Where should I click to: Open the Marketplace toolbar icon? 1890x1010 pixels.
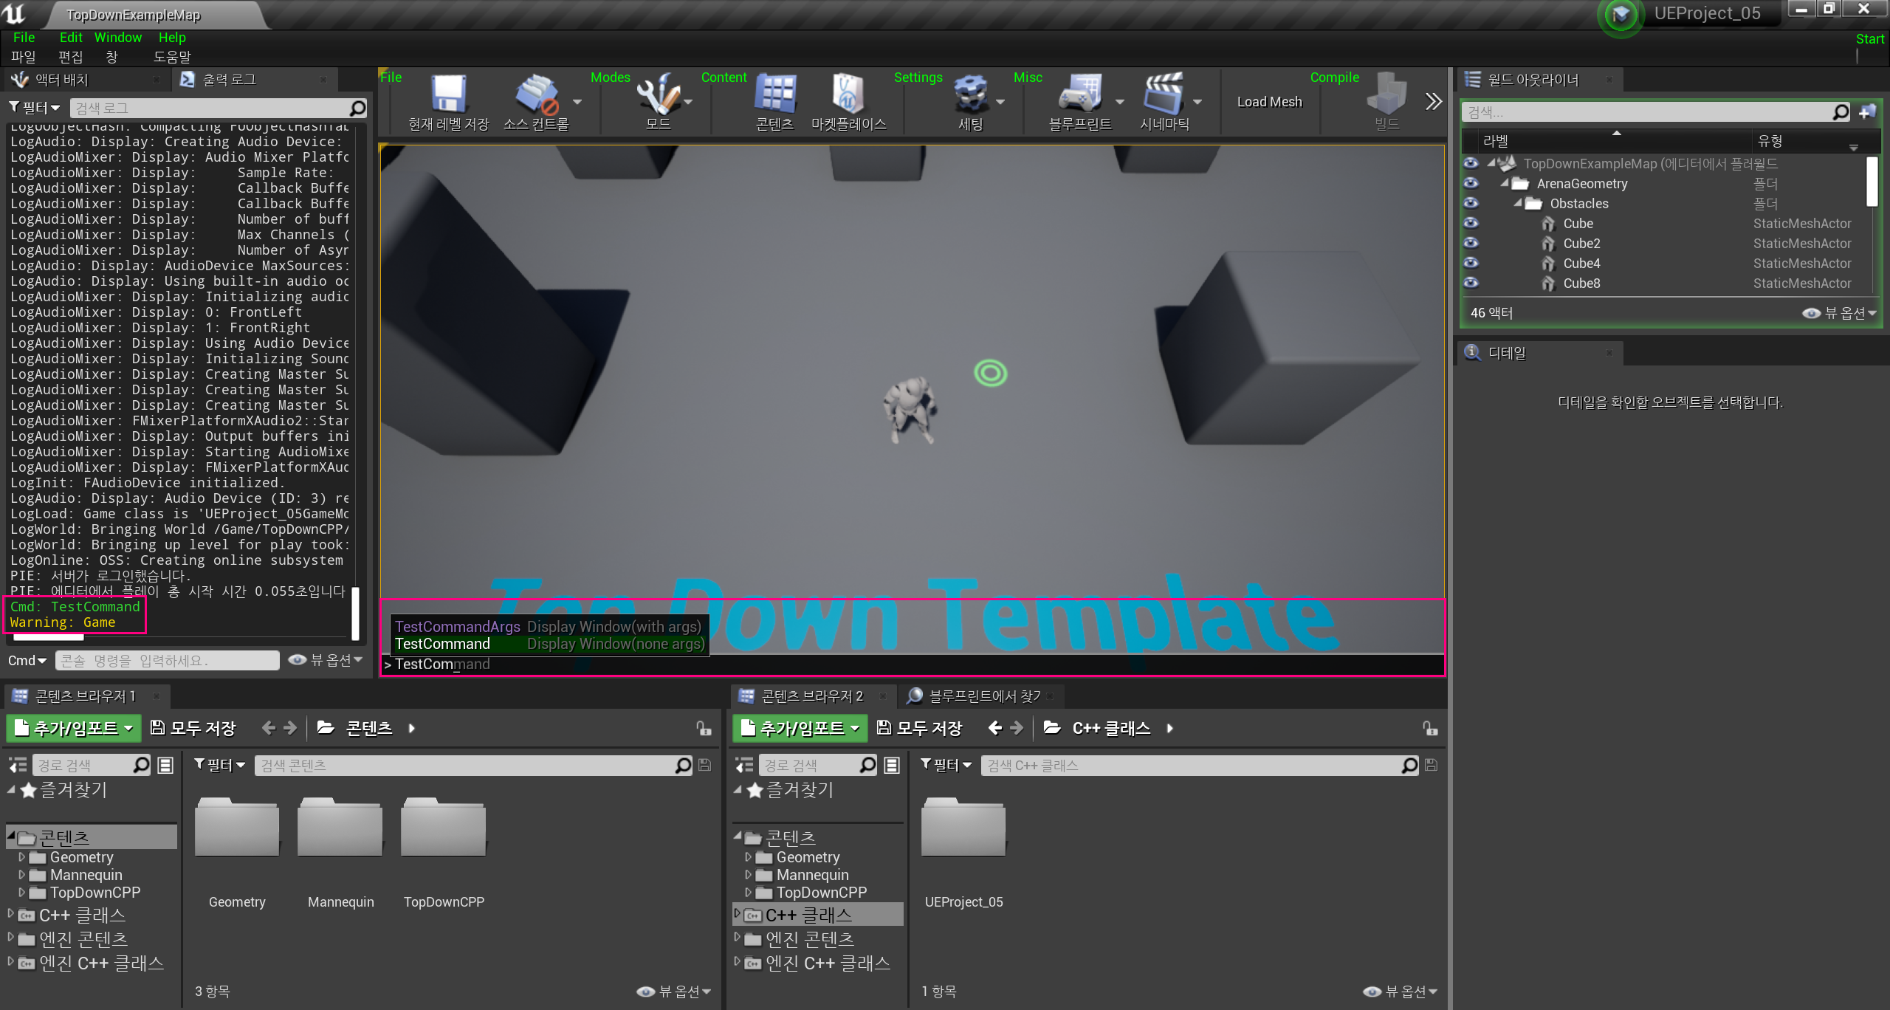(x=848, y=95)
